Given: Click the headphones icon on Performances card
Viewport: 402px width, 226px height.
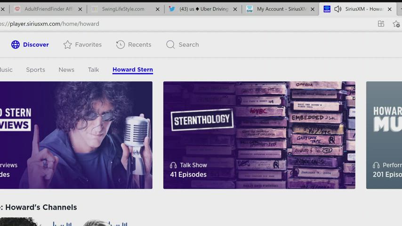Looking at the screenshot, I should click(376, 165).
